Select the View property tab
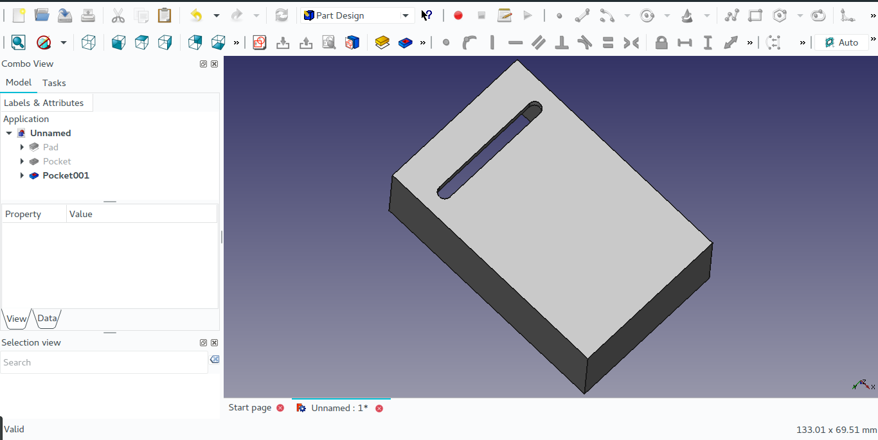This screenshot has width=878, height=440. coord(17,319)
